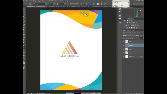Click the layer Fill field
The image size is (167, 94).
(141, 38)
